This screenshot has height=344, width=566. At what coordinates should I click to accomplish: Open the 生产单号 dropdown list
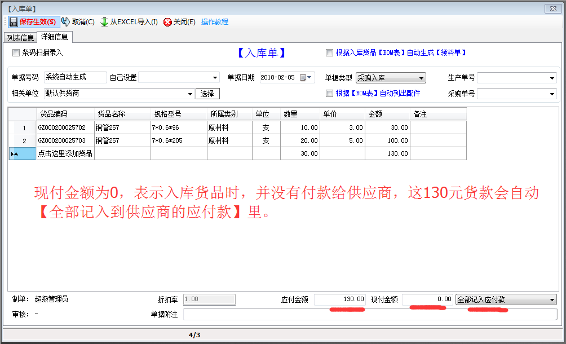552,78
